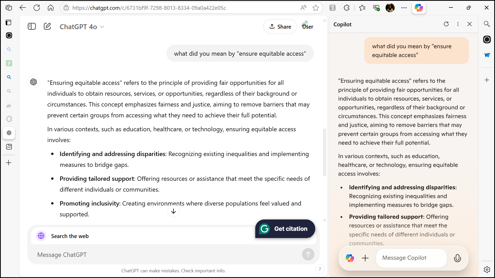Open the grayed-out extension icon in toolbar
This screenshot has height=278, width=495.
click(332, 8)
